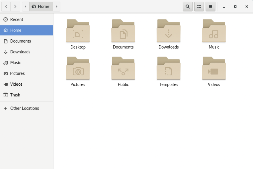Select Documents in the sidebar
The width and height of the screenshot is (253, 169).
tap(26, 41)
